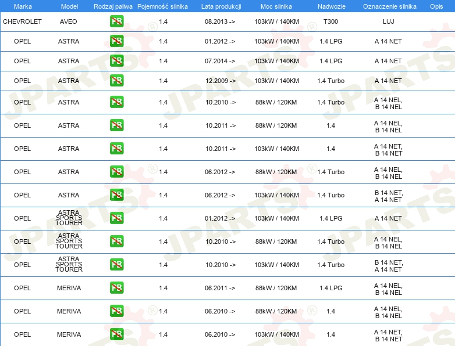Click 1.4 Turbo body in the 12.2009 row
Viewport: 455px width, 346px height.
(331, 81)
